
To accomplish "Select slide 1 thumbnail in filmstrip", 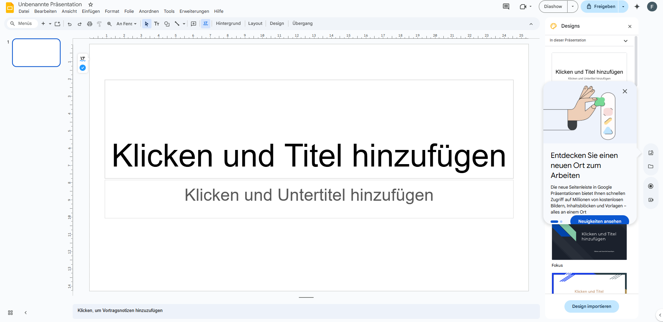I will pyautogui.click(x=36, y=53).
